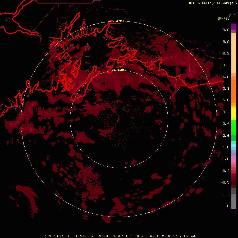
Task: Click the gray bottom segment of color bar
Action: (234, 203)
